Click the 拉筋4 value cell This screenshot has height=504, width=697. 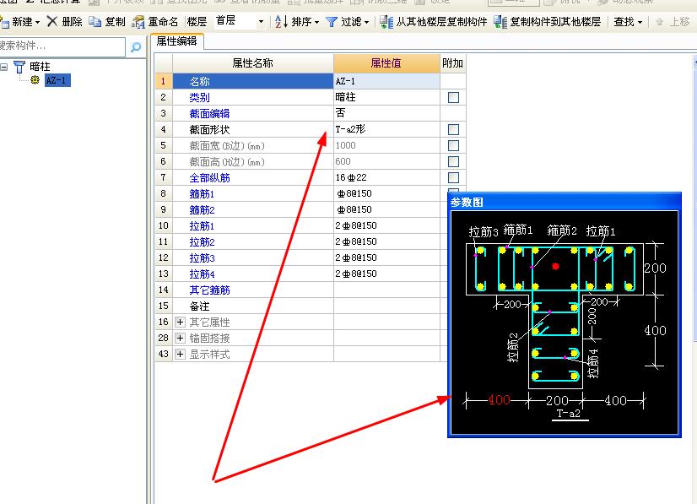pos(386,274)
